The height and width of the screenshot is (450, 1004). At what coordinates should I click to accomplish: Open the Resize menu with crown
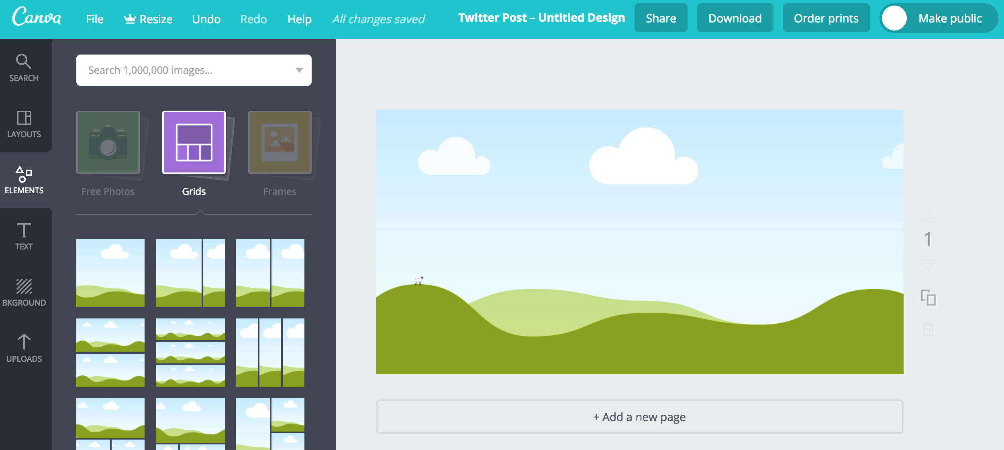coord(148,19)
